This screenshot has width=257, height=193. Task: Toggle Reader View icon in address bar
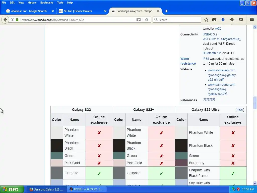tap(139, 20)
